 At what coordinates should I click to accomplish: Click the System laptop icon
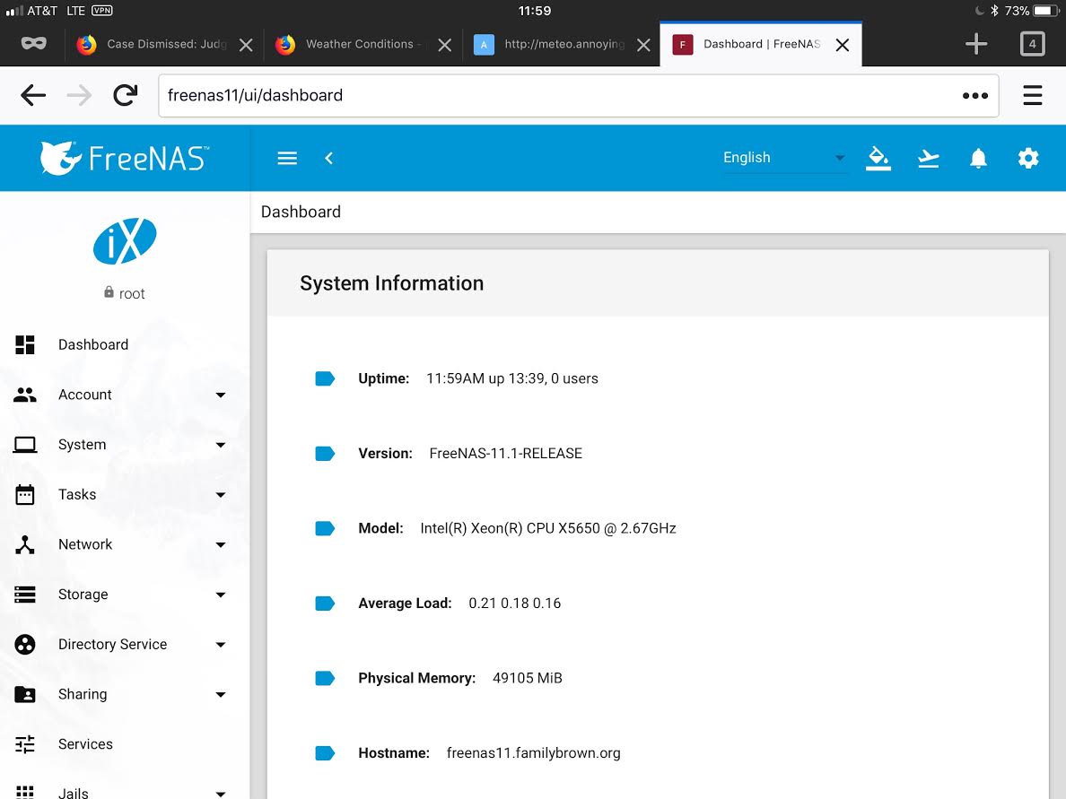[25, 445]
